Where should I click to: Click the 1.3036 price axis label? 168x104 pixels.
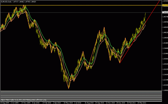pos(165,59)
